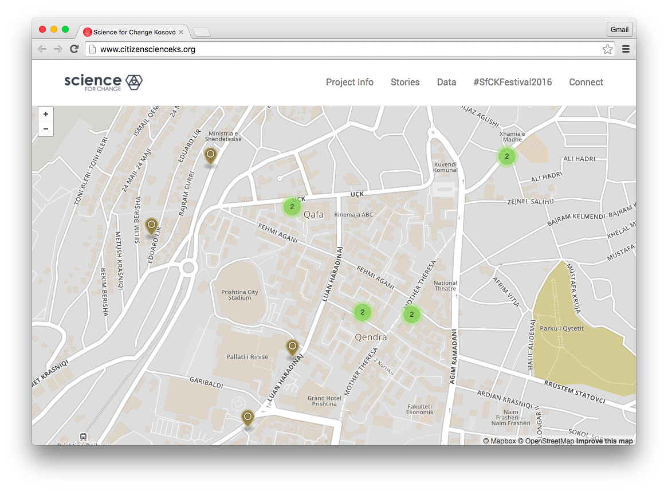Click the railway station icon on the map
Viewport: 668px width, 491px height.
(x=84, y=437)
